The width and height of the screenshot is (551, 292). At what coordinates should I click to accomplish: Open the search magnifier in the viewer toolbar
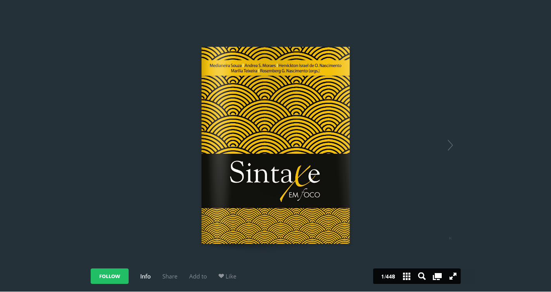click(422, 276)
